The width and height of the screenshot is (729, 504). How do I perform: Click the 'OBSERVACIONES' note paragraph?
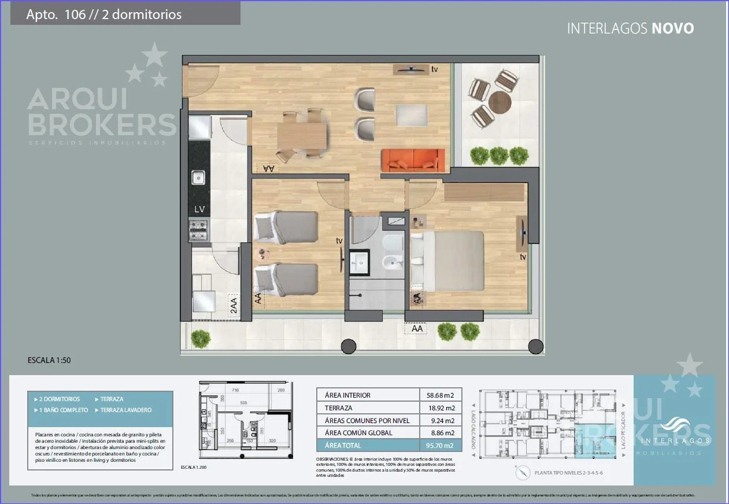(x=387, y=467)
